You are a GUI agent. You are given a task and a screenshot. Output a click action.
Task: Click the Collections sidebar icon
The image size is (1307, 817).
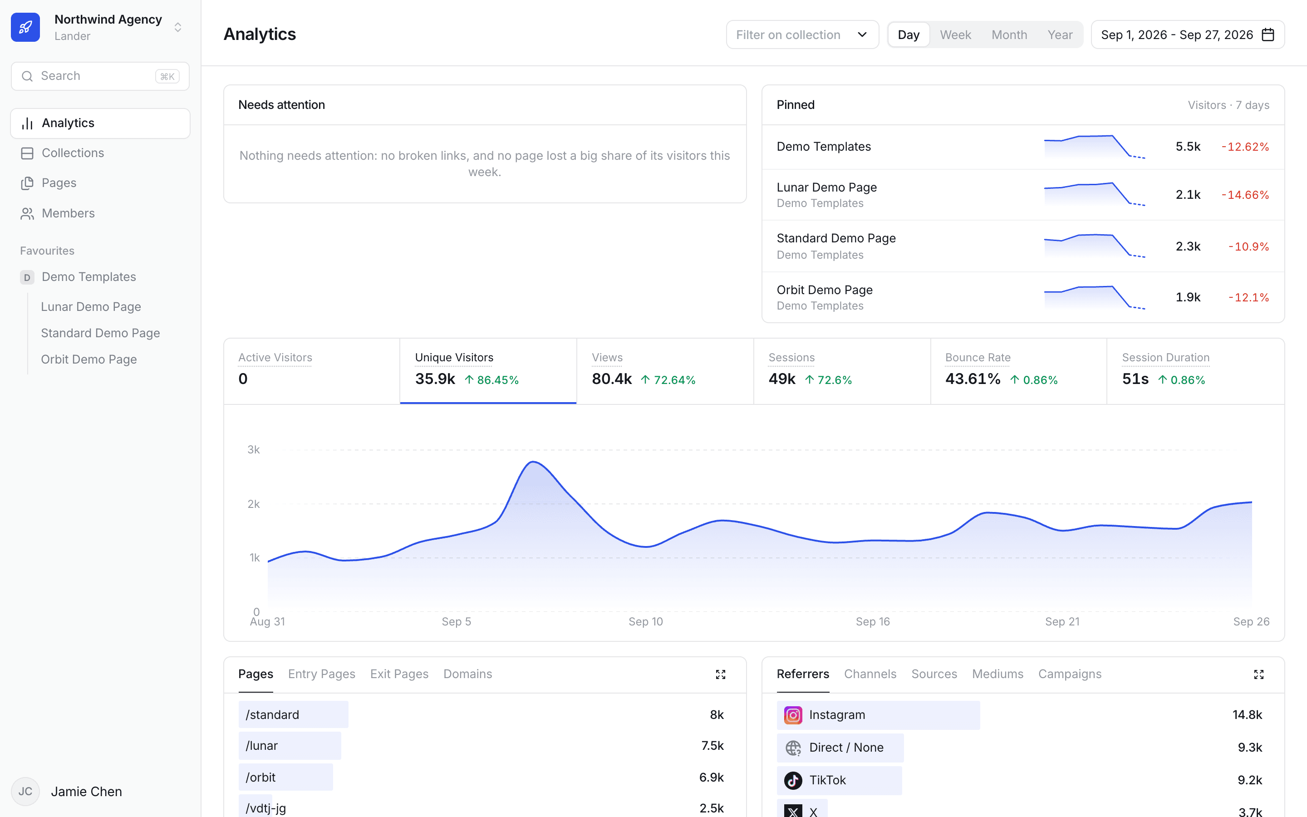click(x=27, y=153)
